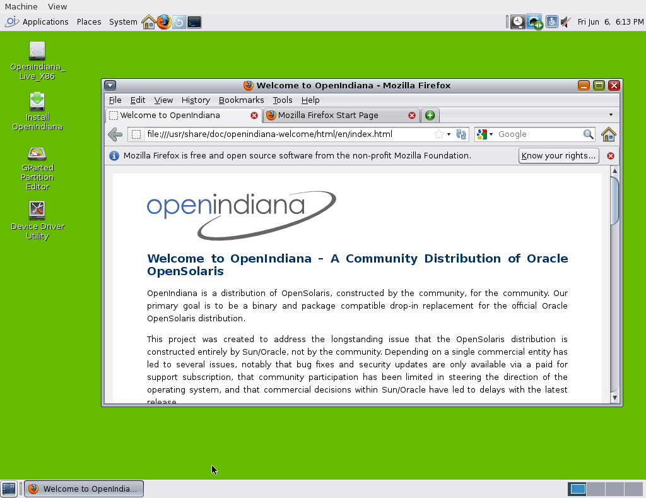Click the 'Mozilla Firefox is free and open source' message
Viewport: 646px width, 498px height.
click(297, 156)
